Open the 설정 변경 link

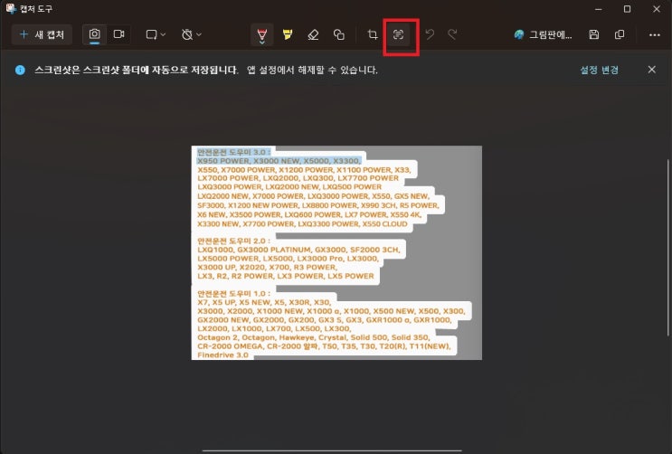599,70
